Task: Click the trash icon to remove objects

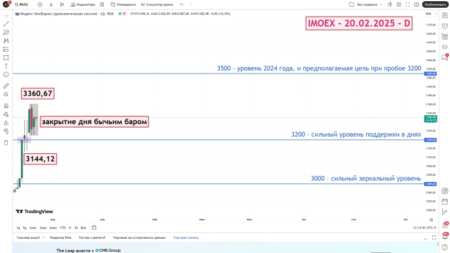Action: pyautogui.click(x=6, y=143)
